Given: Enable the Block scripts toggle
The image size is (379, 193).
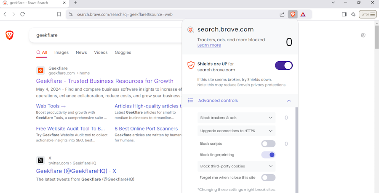Looking at the screenshot, I should pyautogui.click(x=268, y=144).
